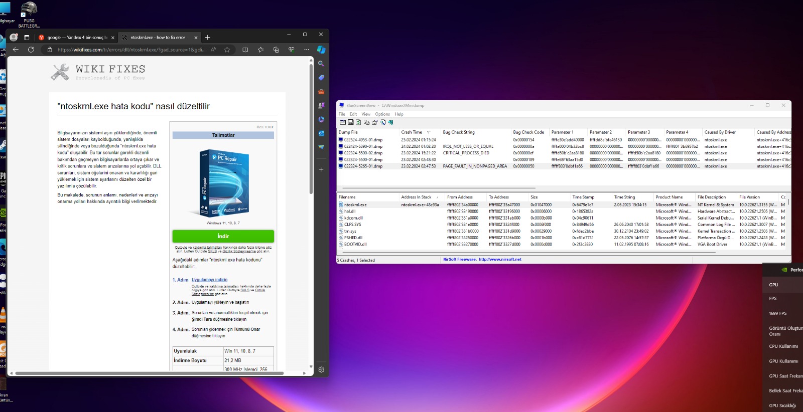Click the Exit icon in BlueScreenView toolbar
The height and width of the screenshot is (412, 803).
(x=390, y=122)
